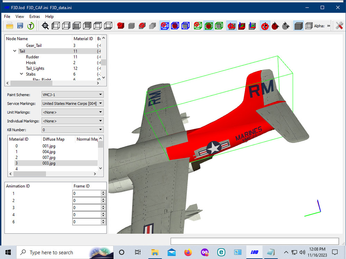Open the View menu
Viewport: 346px width, 259px height.
click(20, 17)
